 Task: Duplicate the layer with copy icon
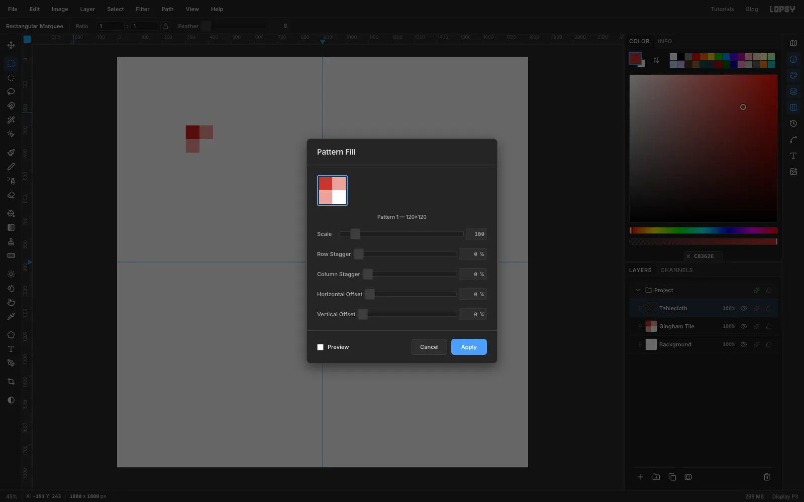[672, 477]
